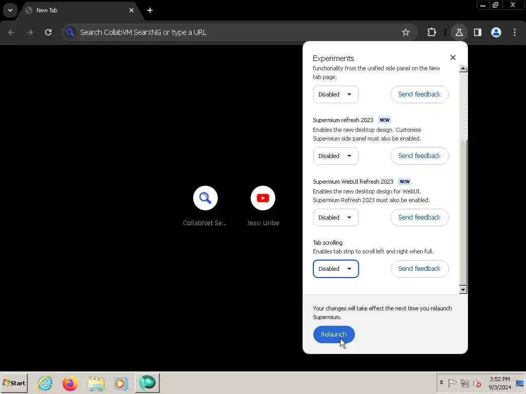Click the Experiments panel scrollbar thumb
The width and height of the screenshot is (526, 394).
point(463,212)
